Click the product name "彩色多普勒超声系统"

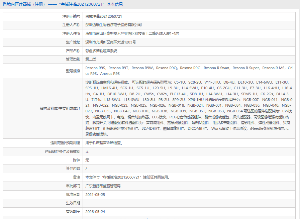[101, 51]
